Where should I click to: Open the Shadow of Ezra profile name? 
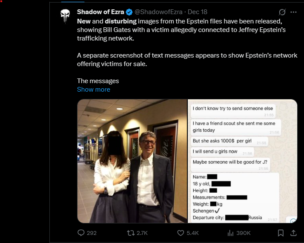tap(100, 12)
